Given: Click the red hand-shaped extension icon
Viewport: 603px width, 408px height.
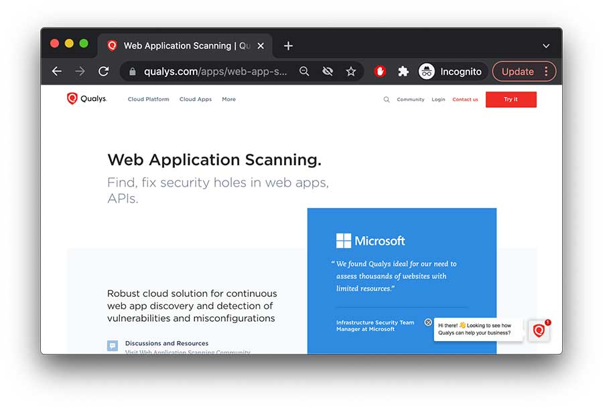Looking at the screenshot, I should 380,71.
